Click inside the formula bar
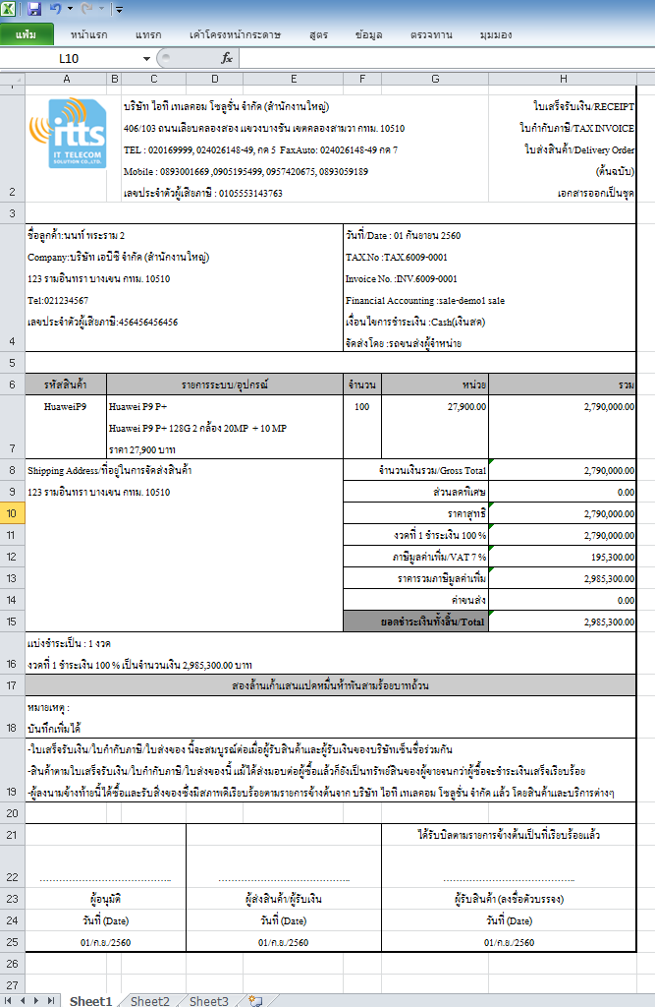This screenshot has width=655, height=1007. click(446, 58)
